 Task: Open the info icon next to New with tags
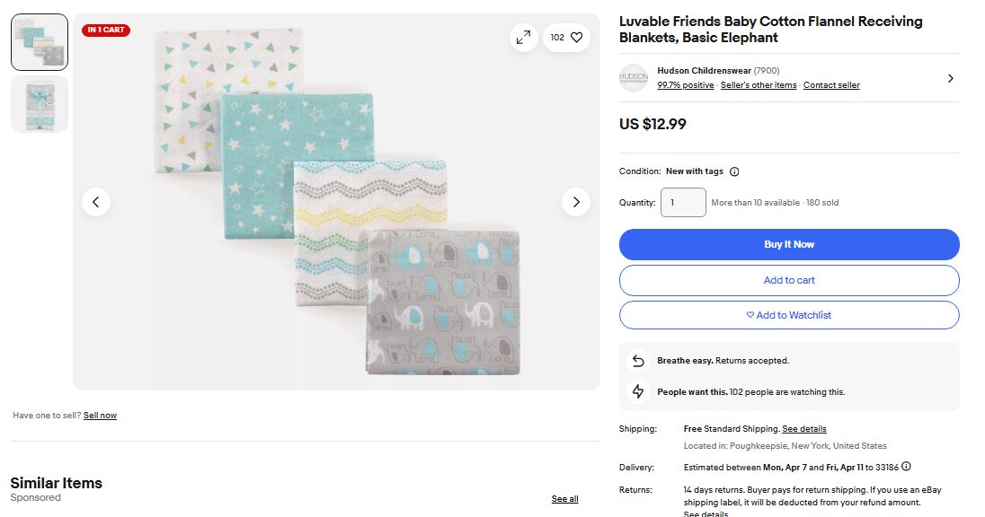(x=734, y=171)
